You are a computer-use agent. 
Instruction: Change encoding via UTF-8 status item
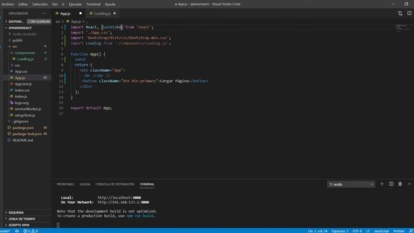357,231
